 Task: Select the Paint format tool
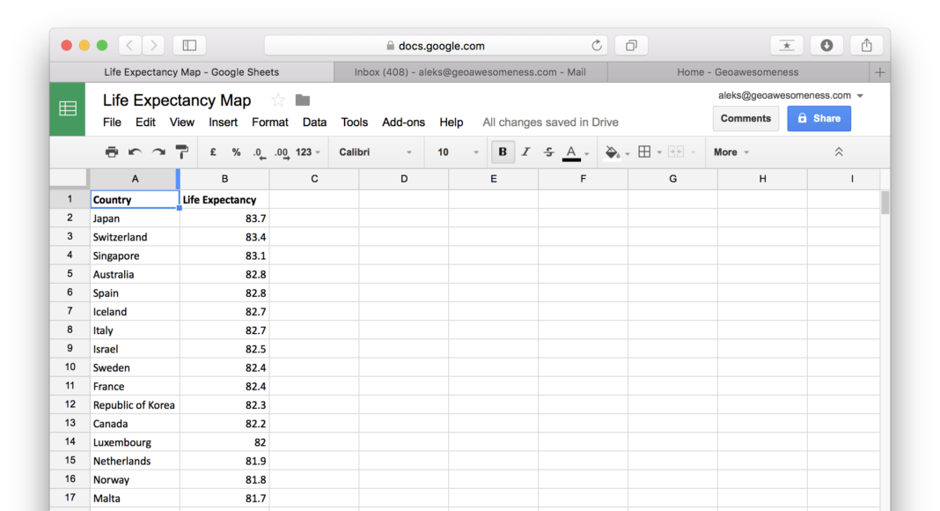(182, 152)
